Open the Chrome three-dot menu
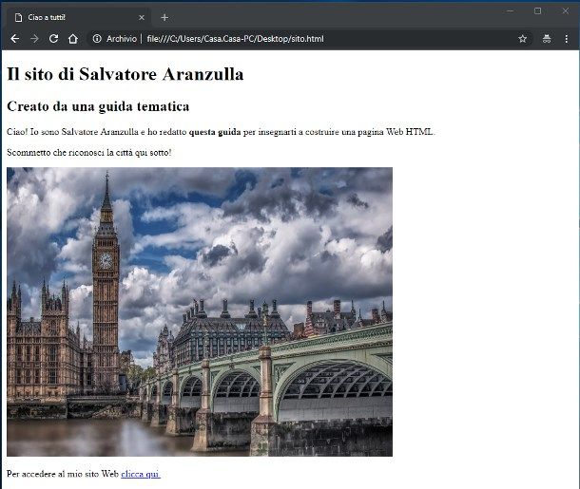Screen dimensions: 580x489 (x=567, y=39)
